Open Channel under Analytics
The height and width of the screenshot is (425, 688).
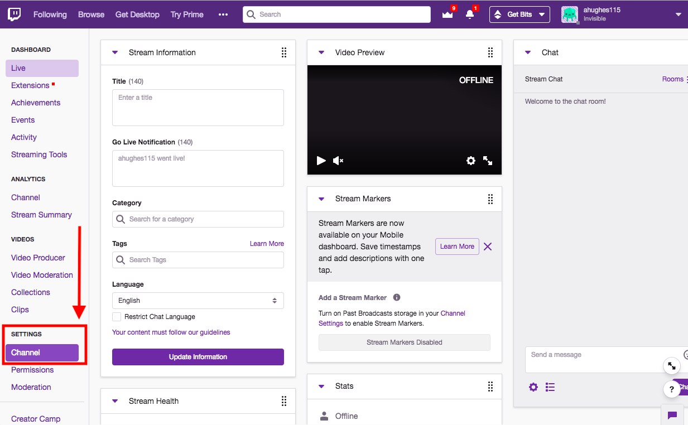pos(26,197)
